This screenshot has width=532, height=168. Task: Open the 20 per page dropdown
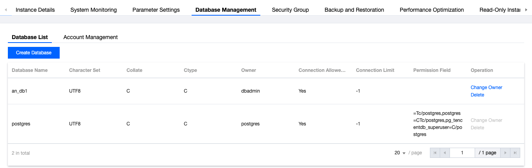(x=400, y=153)
